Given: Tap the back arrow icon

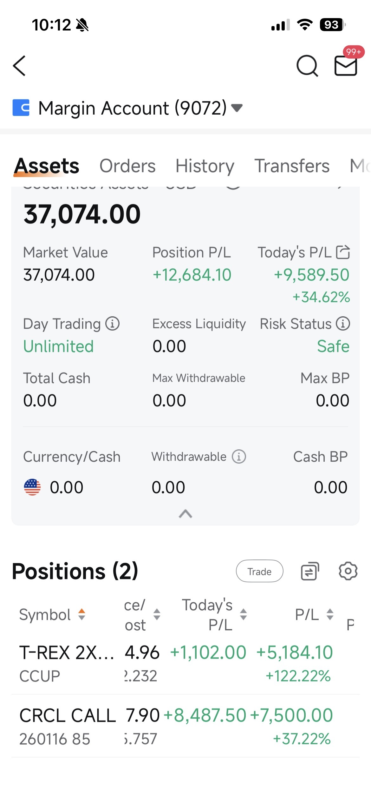Looking at the screenshot, I should click(19, 66).
